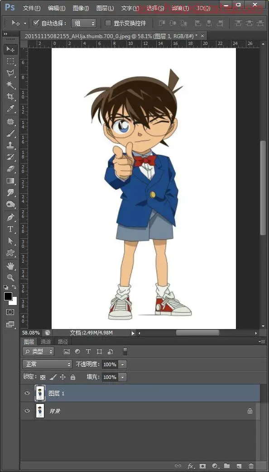Screen dimensions: 269x472
Task: Switch to the 通道 tab
Action: [x=46, y=342]
